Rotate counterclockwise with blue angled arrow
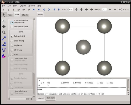Screen dimensions: 131x105 click(x=54, y=9)
